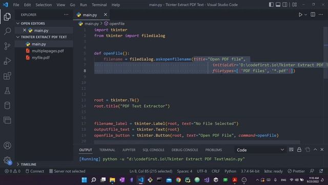Open the Code output channel dropdown

coord(260,150)
